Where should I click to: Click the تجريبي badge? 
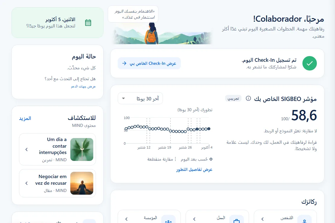pos(233,99)
